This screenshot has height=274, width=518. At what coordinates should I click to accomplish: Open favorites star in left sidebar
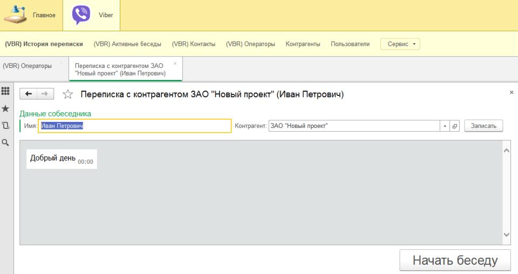tap(6, 109)
